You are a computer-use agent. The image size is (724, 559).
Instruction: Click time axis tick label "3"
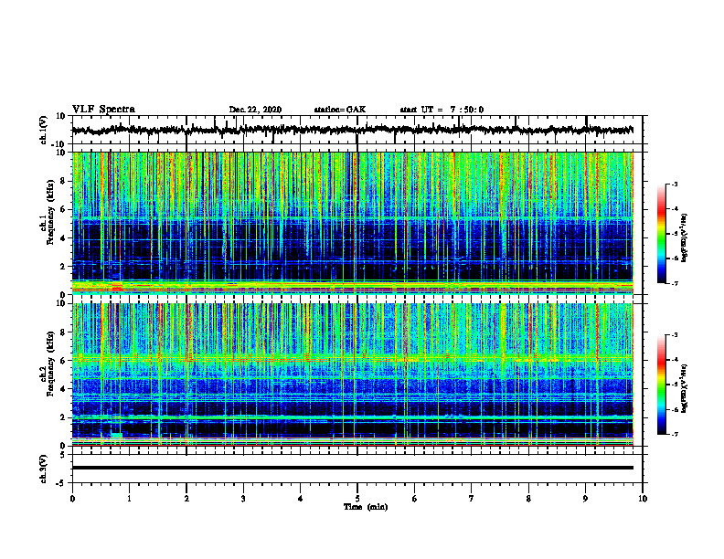point(243,499)
